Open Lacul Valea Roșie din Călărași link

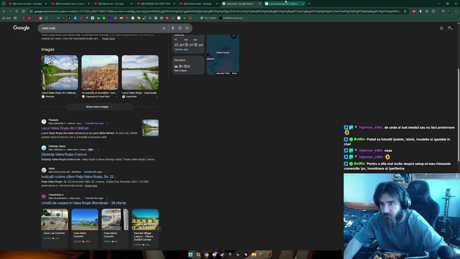pyautogui.click(x=65, y=128)
